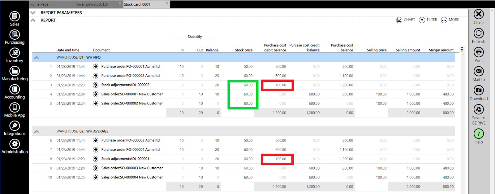Open Purchase order PO-000001 Acme ltd
Image resolution: width=495 pixels, height=194 pixels.
point(131,66)
